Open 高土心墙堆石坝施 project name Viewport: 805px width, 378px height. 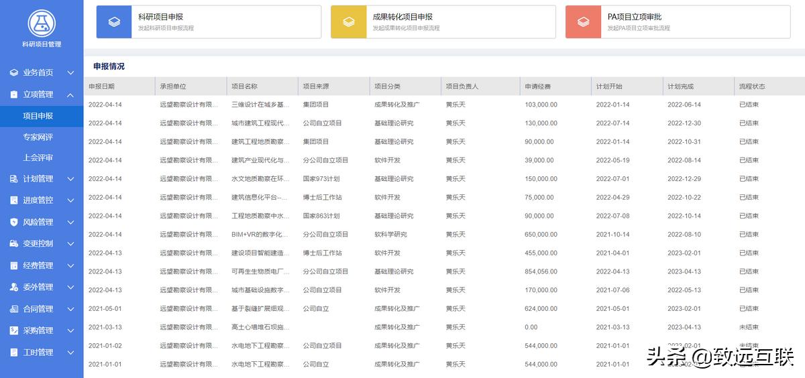point(261,327)
